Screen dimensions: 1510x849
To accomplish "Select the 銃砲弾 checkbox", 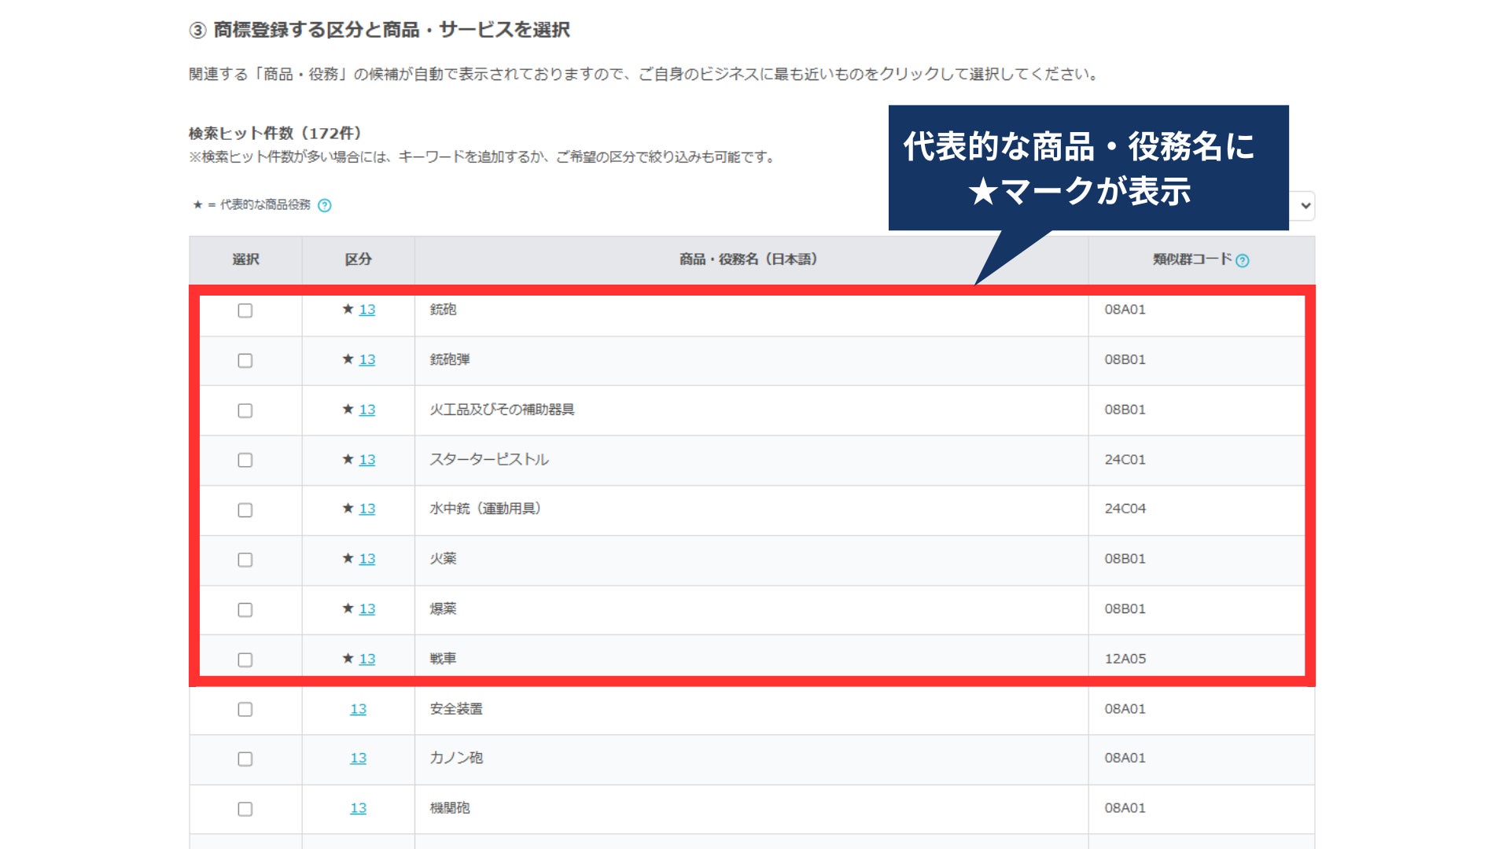I will point(245,361).
